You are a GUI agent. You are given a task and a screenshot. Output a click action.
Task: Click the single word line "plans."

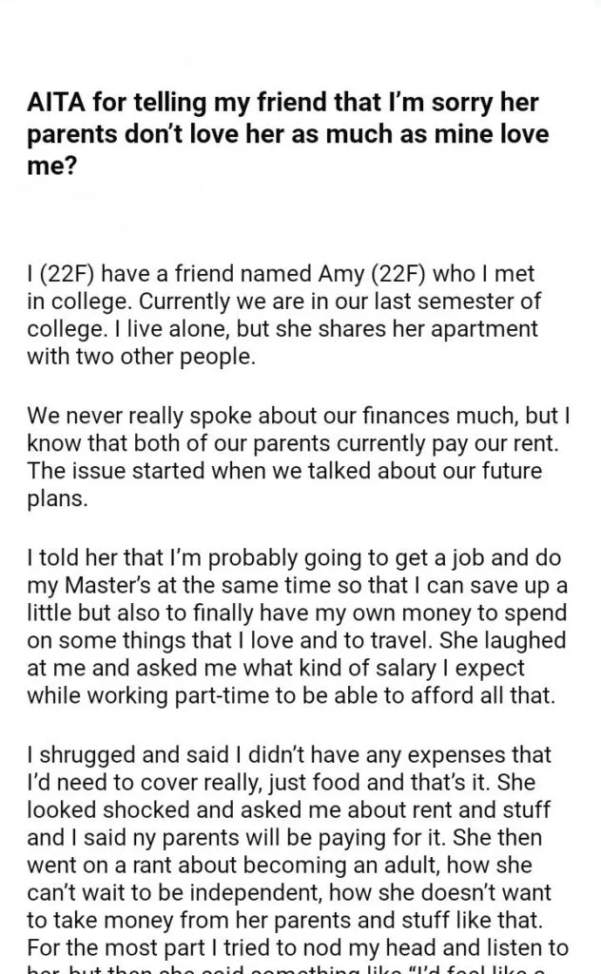56,498
